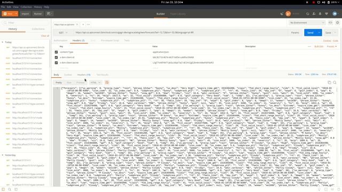Open the Find magnifier in bottom bar

click(10, 189)
